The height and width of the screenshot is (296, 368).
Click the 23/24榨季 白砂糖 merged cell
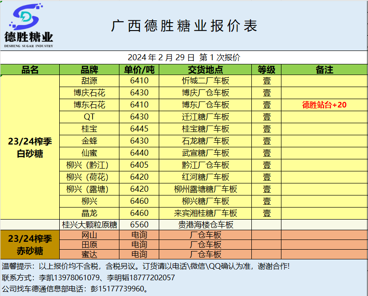tap(30, 147)
